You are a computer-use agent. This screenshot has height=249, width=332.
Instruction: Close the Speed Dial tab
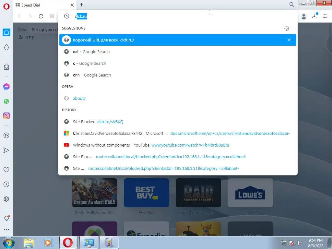coord(72,5)
